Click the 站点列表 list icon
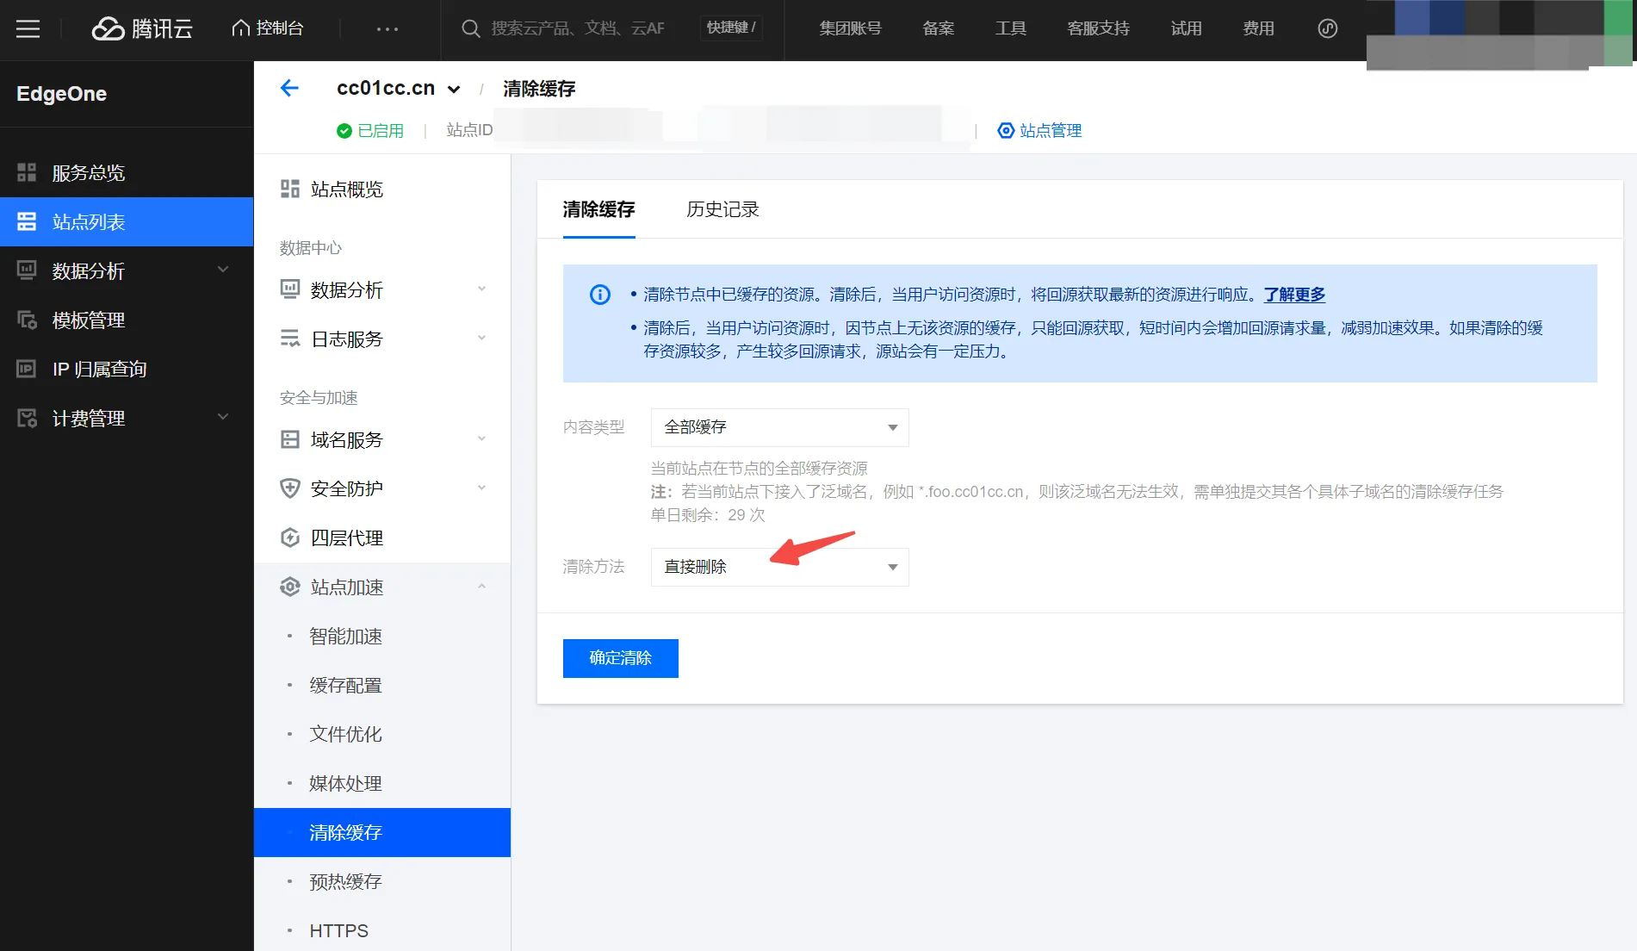Viewport: 1637px width, 951px height. (x=27, y=221)
